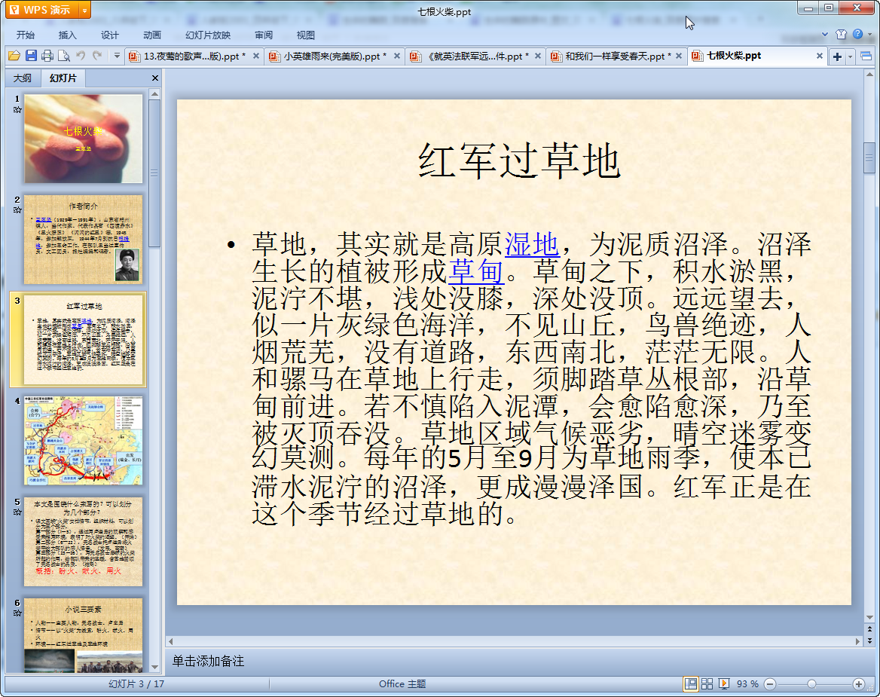Viewport: 880px width, 697px height.
Task: Print using the printer toolbar icon
Action: click(47, 56)
